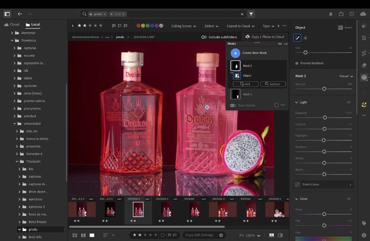Screen dimensions: 370x241
Task: Toggle Include subfolders switch
Action: pos(204,37)
